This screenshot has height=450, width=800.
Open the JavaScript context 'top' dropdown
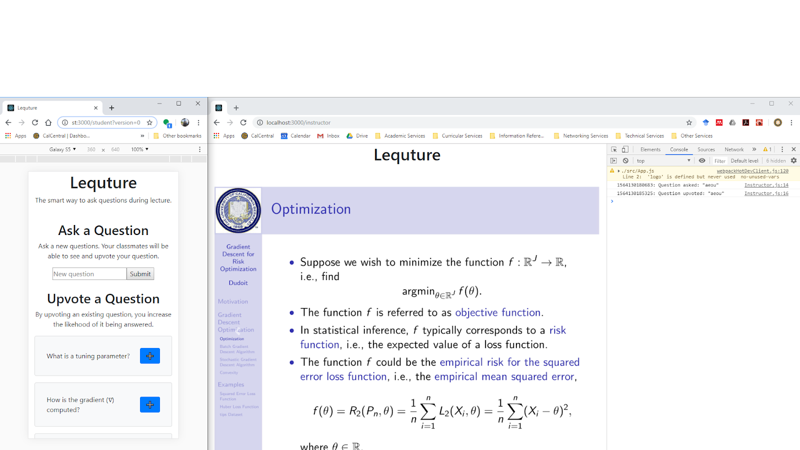(663, 160)
